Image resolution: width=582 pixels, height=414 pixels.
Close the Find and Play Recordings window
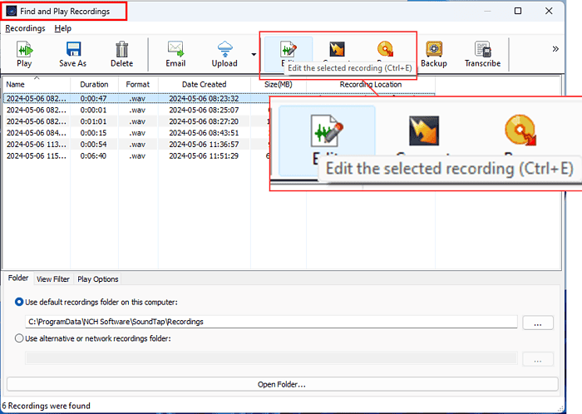[549, 11]
